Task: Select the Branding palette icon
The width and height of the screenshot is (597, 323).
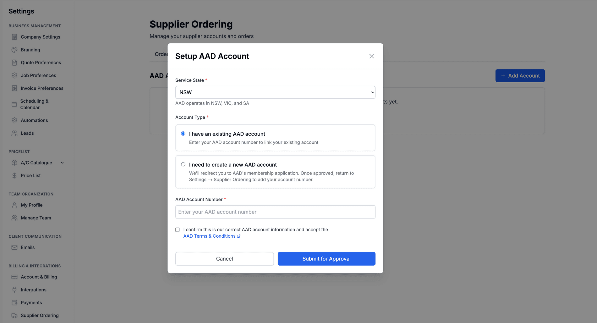Action: pyautogui.click(x=14, y=50)
